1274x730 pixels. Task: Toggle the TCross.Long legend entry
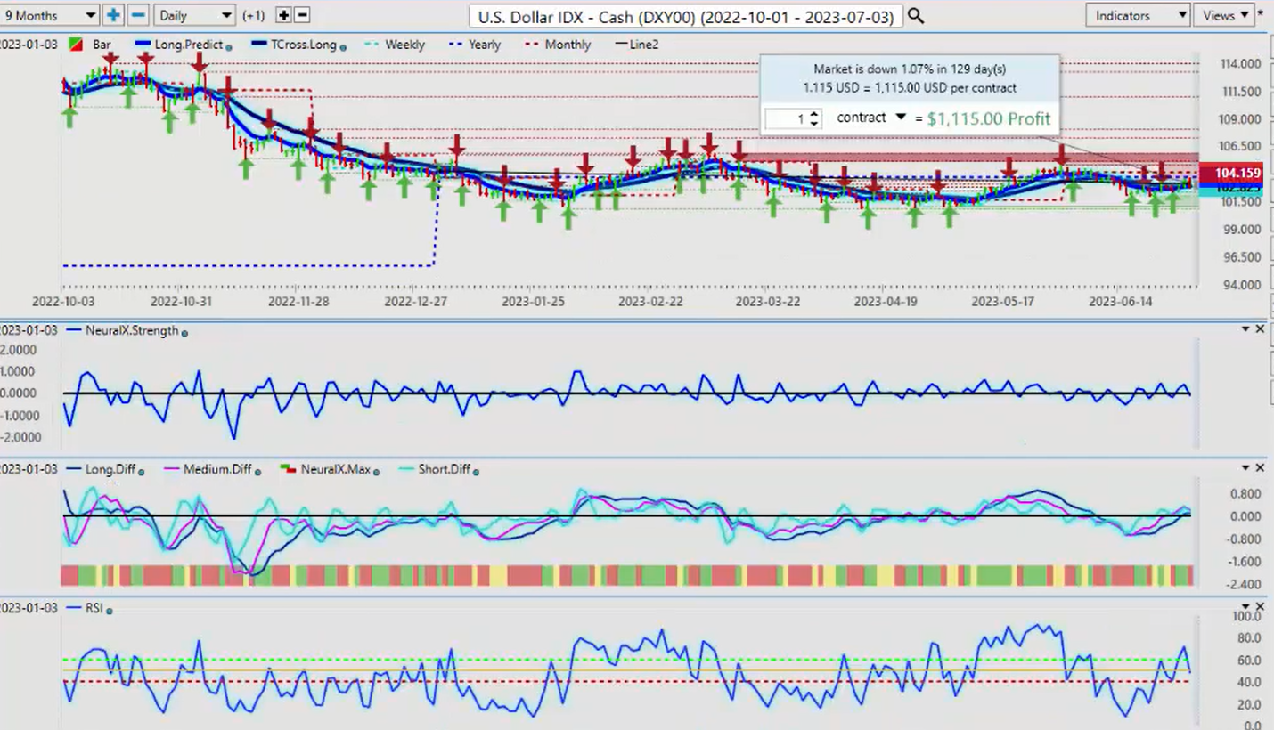click(x=303, y=45)
